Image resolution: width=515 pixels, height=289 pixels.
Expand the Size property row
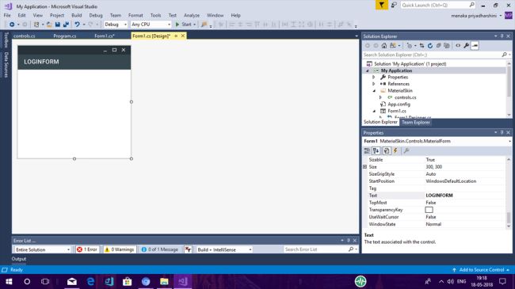(x=365, y=167)
